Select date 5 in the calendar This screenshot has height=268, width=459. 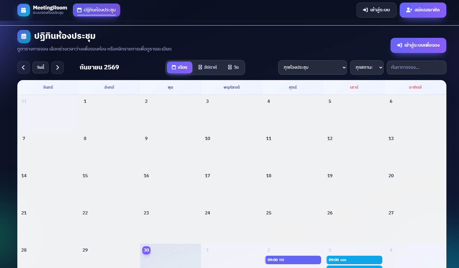(x=330, y=101)
